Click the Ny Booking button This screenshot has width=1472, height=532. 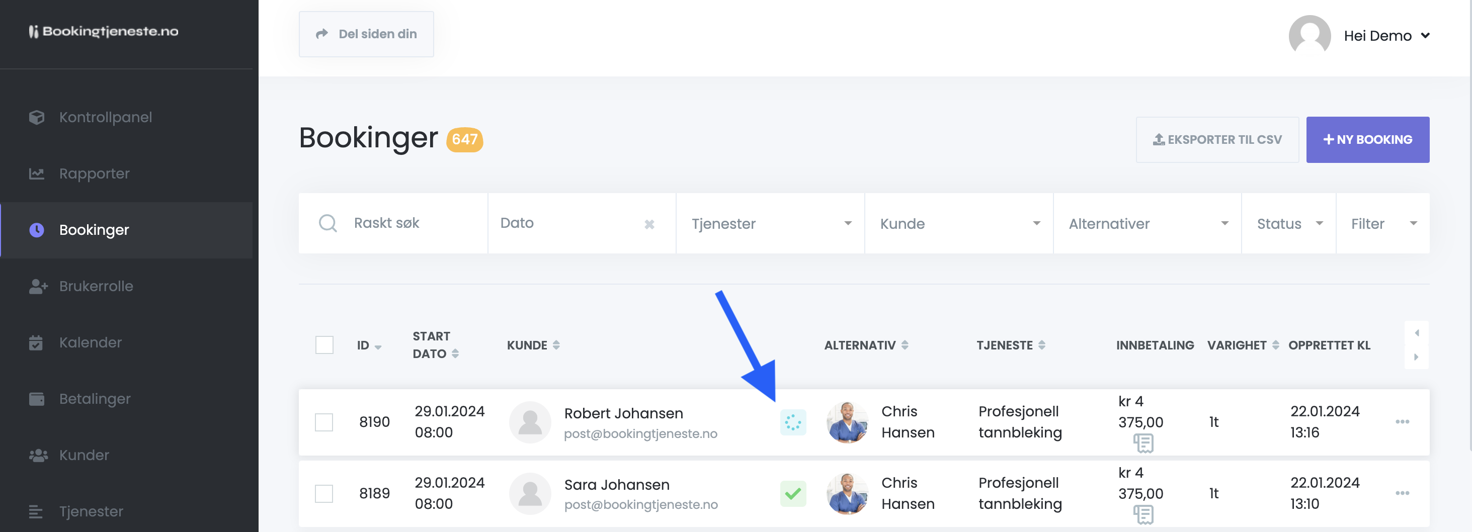click(x=1367, y=140)
